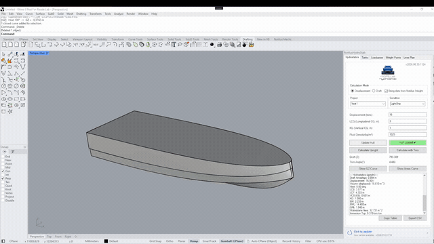434x244 pixels.
Task: Open the Perspective viewport title dropdown arrow
Action: [x=47, y=53]
